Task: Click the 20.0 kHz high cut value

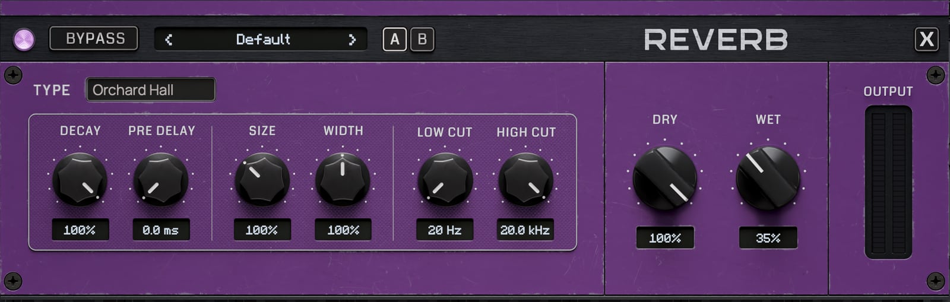Action: click(x=525, y=230)
